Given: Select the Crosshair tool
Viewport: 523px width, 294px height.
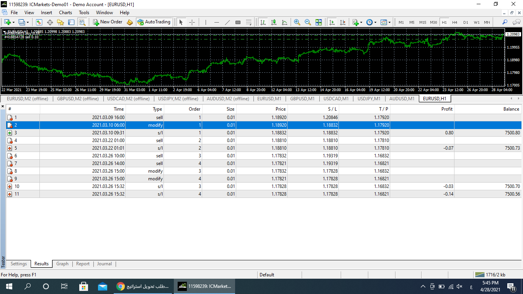Looking at the screenshot, I should [192, 22].
